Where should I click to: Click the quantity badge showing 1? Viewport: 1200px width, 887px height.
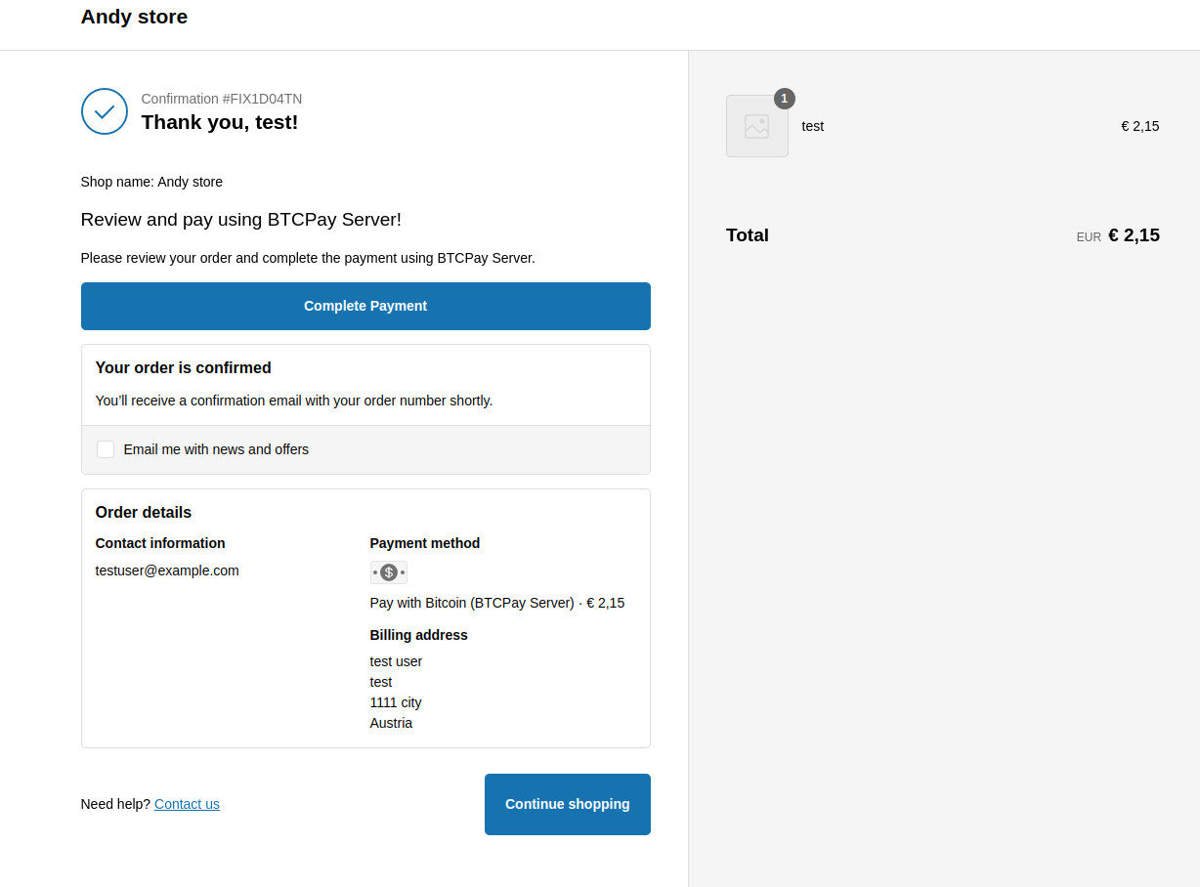click(784, 98)
